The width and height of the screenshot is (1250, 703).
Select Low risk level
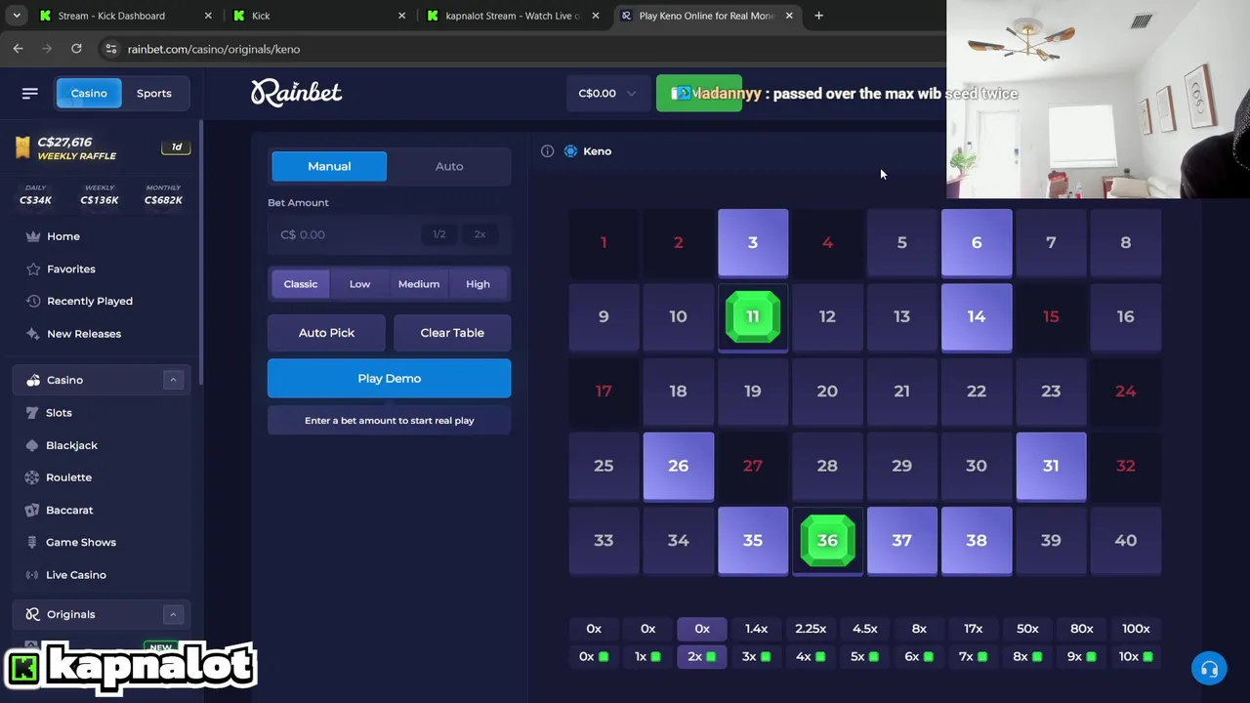[359, 284]
